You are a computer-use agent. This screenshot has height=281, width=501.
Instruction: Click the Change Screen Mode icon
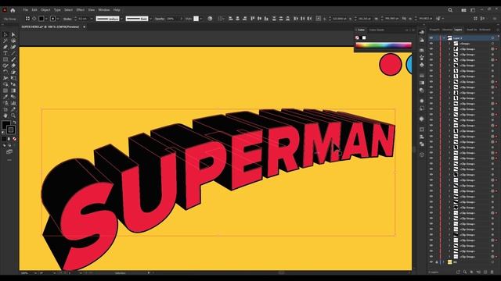[9, 152]
